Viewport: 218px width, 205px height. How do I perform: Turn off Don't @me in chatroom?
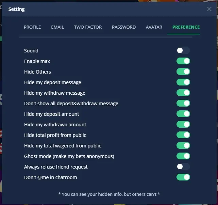183,177
